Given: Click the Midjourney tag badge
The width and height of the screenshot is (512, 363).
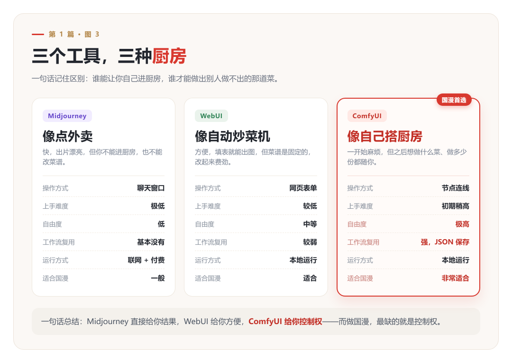Looking at the screenshot, I should coord(67,116).
